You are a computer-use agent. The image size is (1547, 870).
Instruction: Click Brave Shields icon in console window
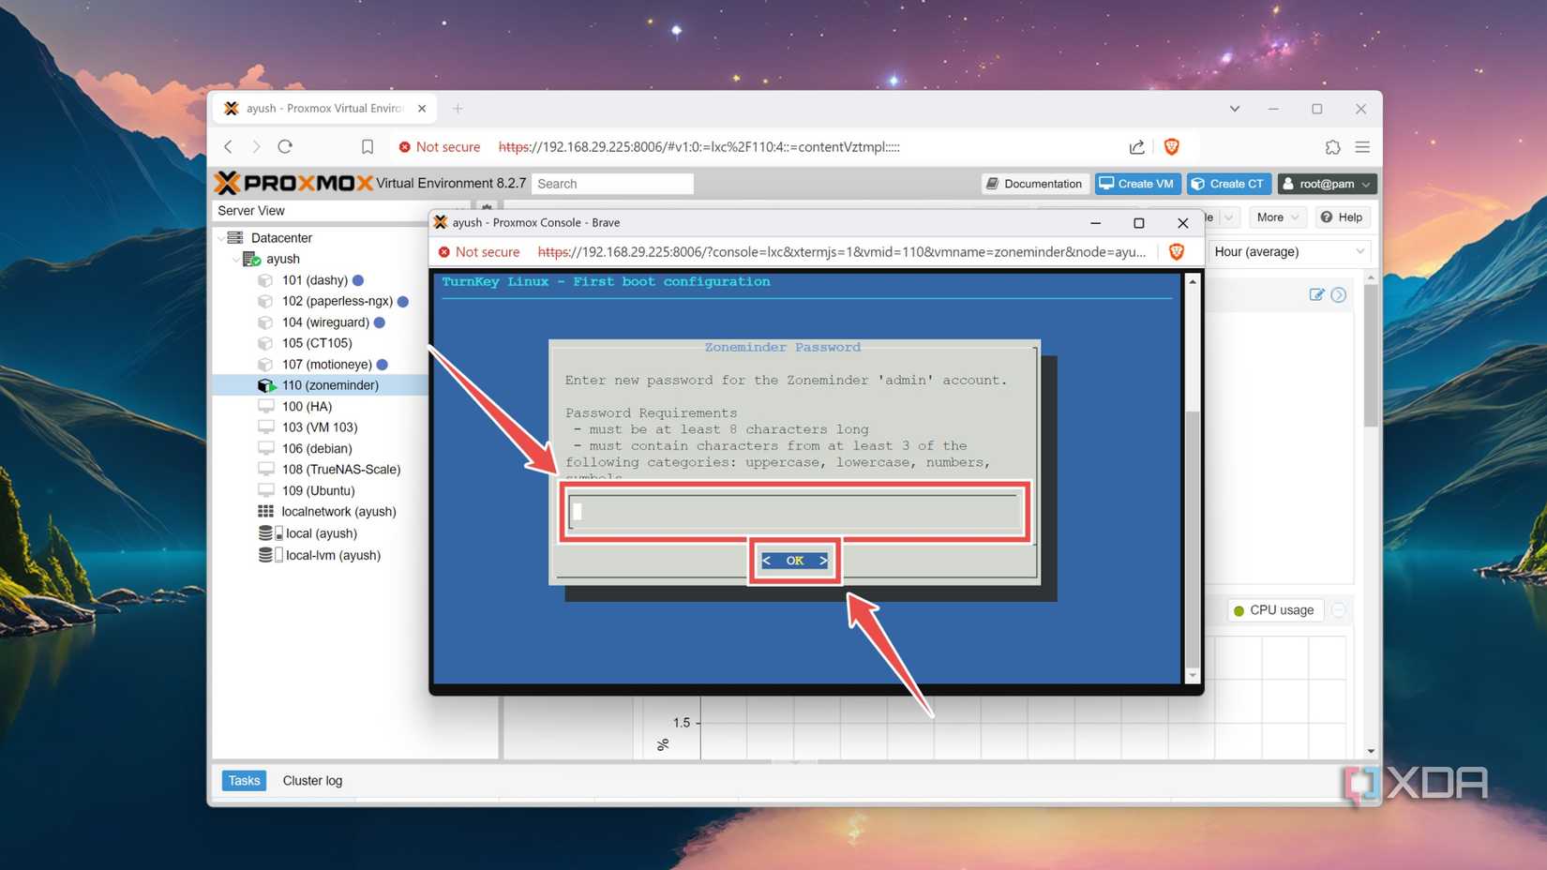(x=1176, y=251)
